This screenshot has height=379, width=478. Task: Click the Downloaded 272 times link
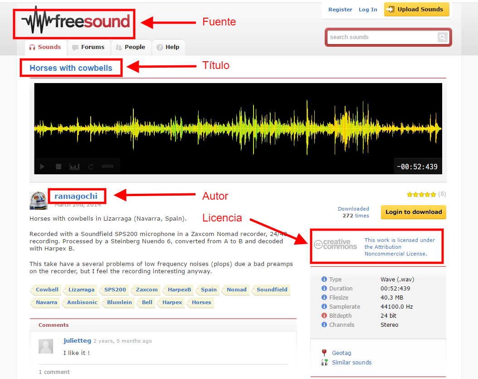point(354,212)
